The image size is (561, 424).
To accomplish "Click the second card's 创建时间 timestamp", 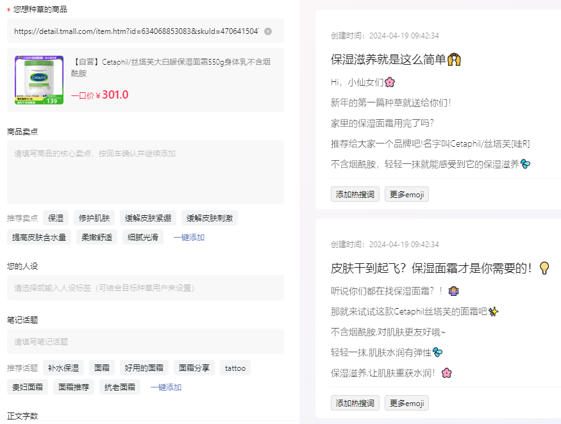I will point(385,244).
